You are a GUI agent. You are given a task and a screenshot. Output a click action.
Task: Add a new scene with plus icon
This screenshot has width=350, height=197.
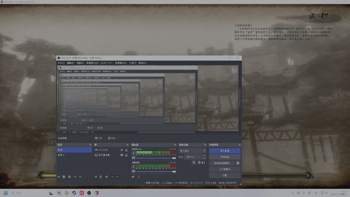tap(59, 177)
